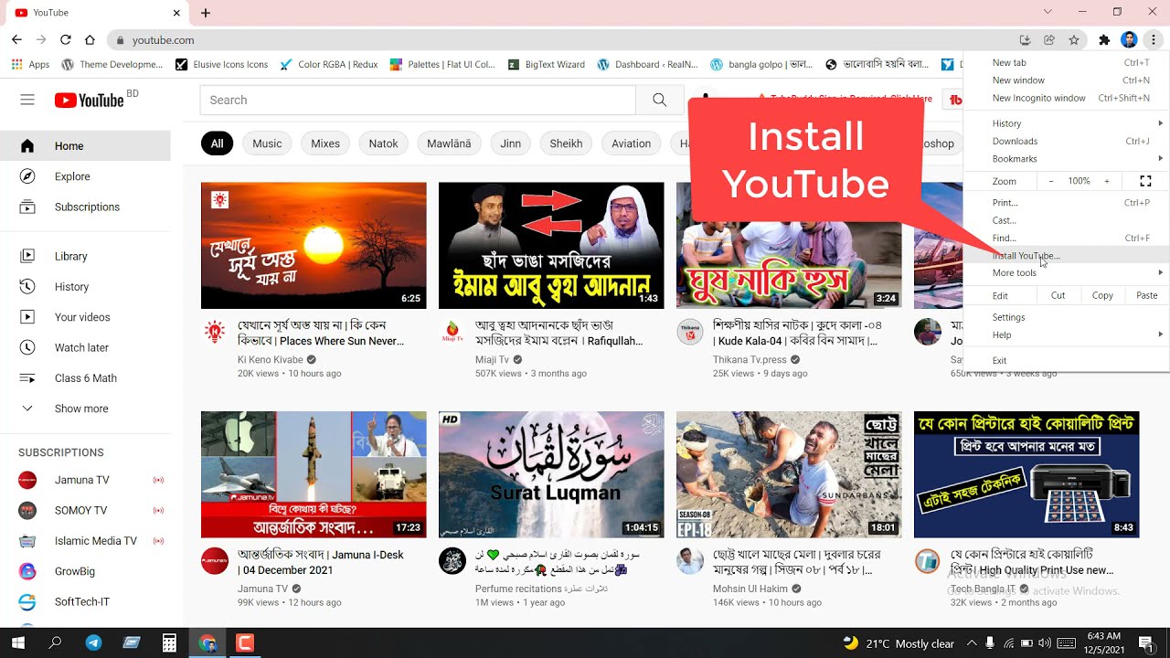1170x658 pixels.
Task: Open Miaji Tv channel name link
Action: click(x=492, y=360)
